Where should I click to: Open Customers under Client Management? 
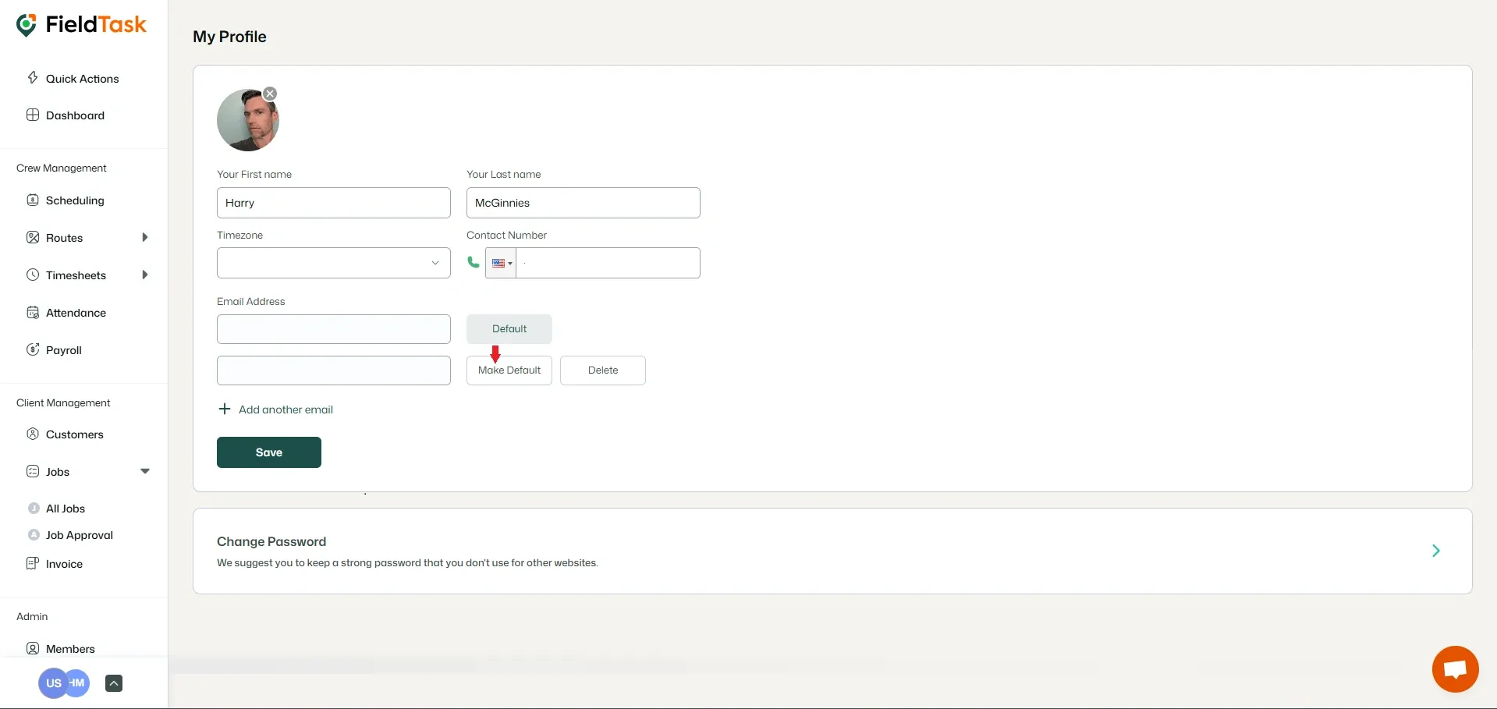point(74,434)
